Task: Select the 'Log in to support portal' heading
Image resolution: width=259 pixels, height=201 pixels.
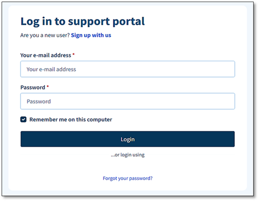Action: (83, 22)
